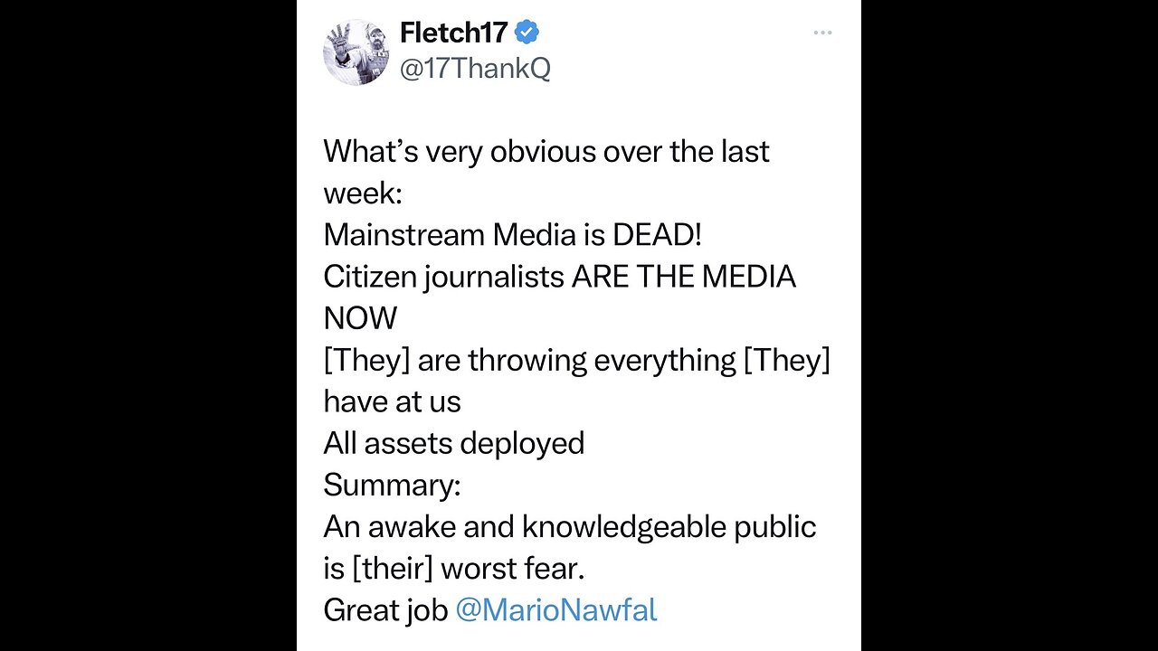This screenshot has width=1158, height=651.
Task: Click the "is [their] worst fear." line
Action: pyautogui.click(x=453, y=568)
